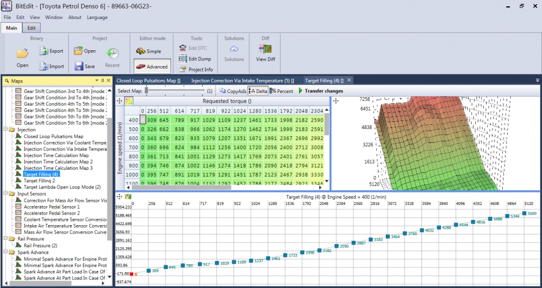
Task: Switch to Closed Loop Pulsations Map tab
Action: [149, 80]
